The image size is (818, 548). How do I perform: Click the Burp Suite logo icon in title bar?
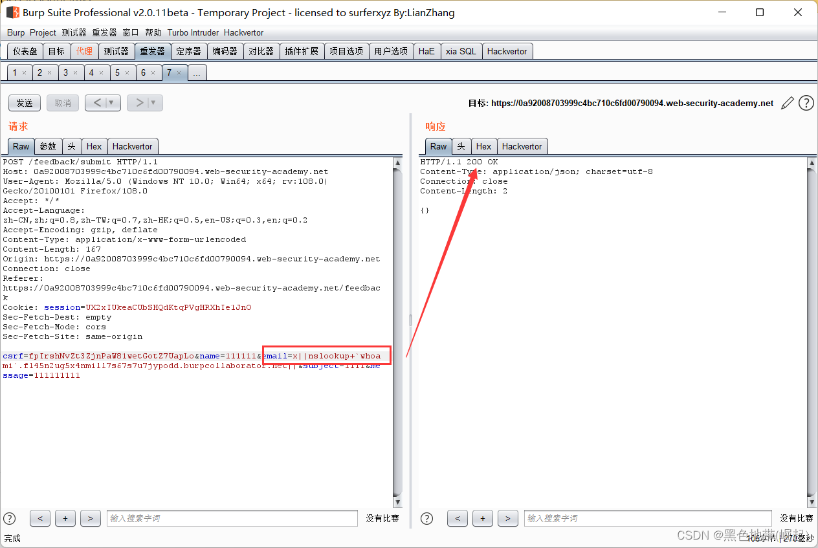click(12, 12)
